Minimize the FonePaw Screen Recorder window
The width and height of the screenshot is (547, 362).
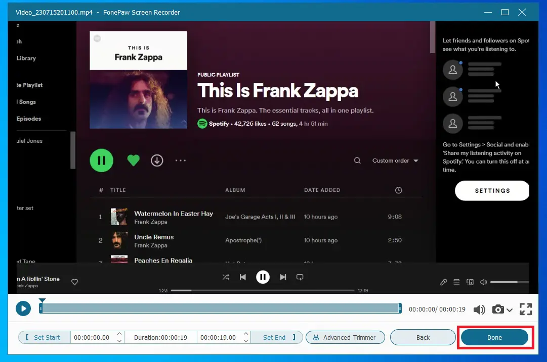488,12
